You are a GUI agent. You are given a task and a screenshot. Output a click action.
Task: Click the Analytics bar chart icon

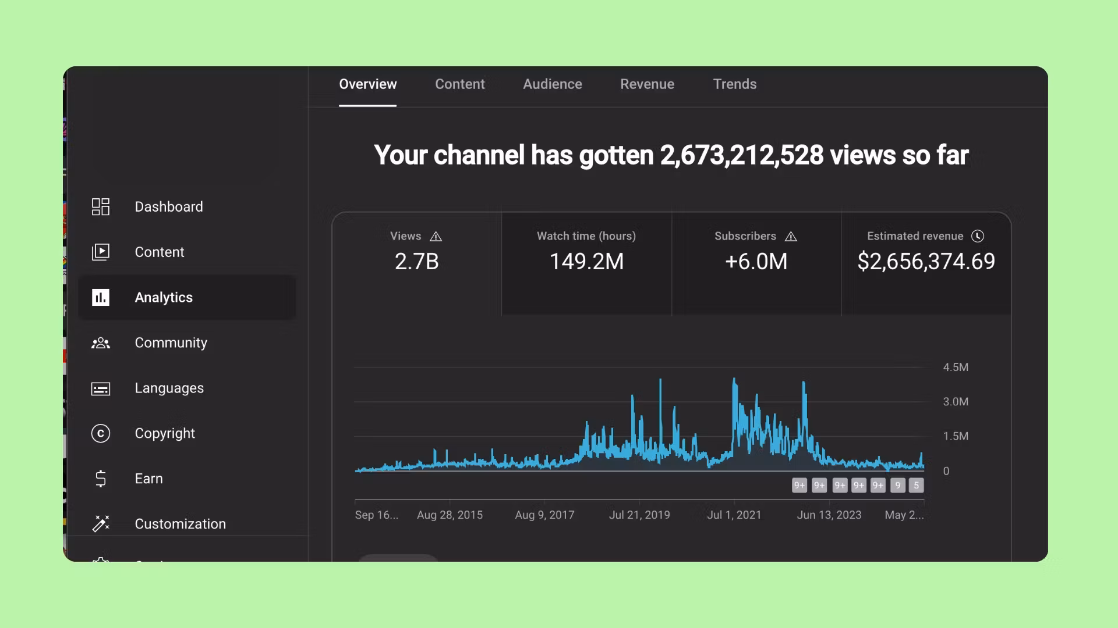coord(101,297)
